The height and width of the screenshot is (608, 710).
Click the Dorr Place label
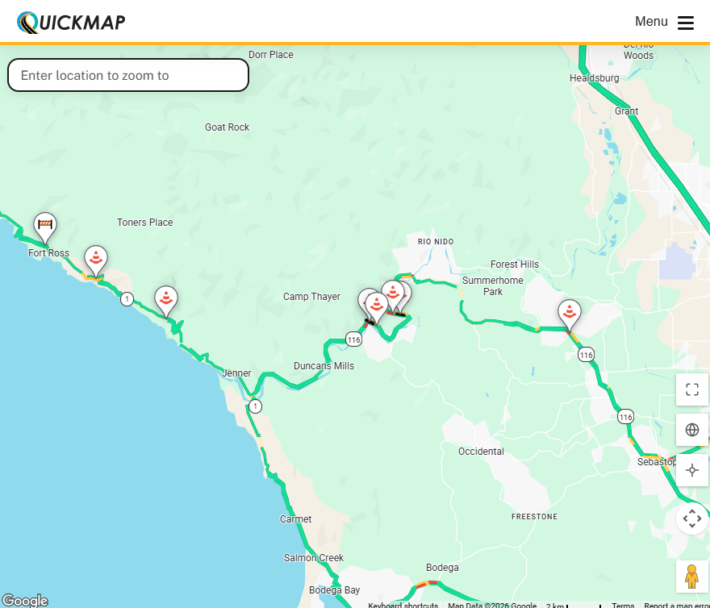[271, 55]
